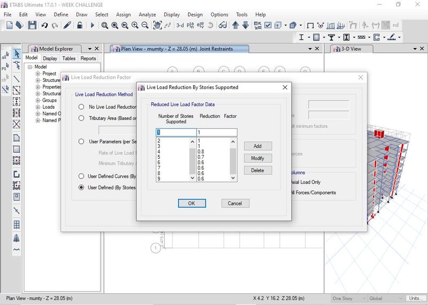Select the User Parameters radio button
Image resolution: width=428 pixels, height=305 pixels.
pyautogui.click(x=81, y=142)
